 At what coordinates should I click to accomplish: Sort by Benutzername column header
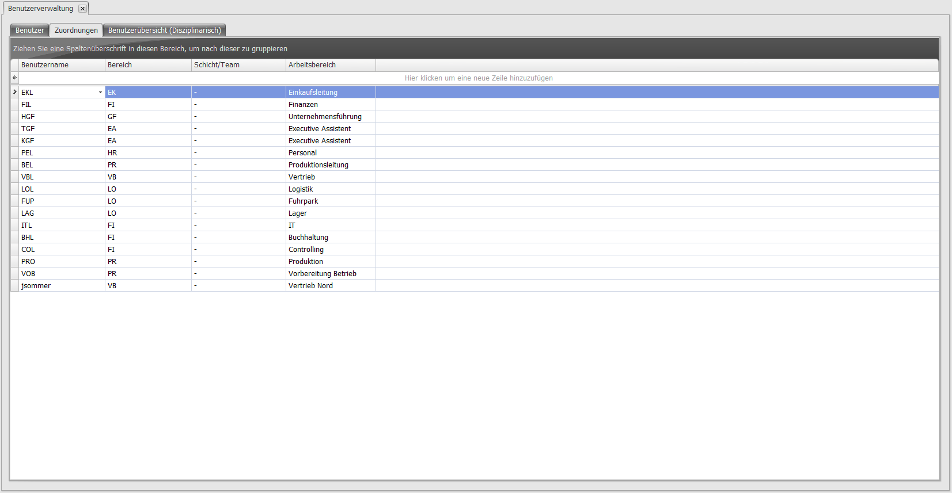coord(62,65)
